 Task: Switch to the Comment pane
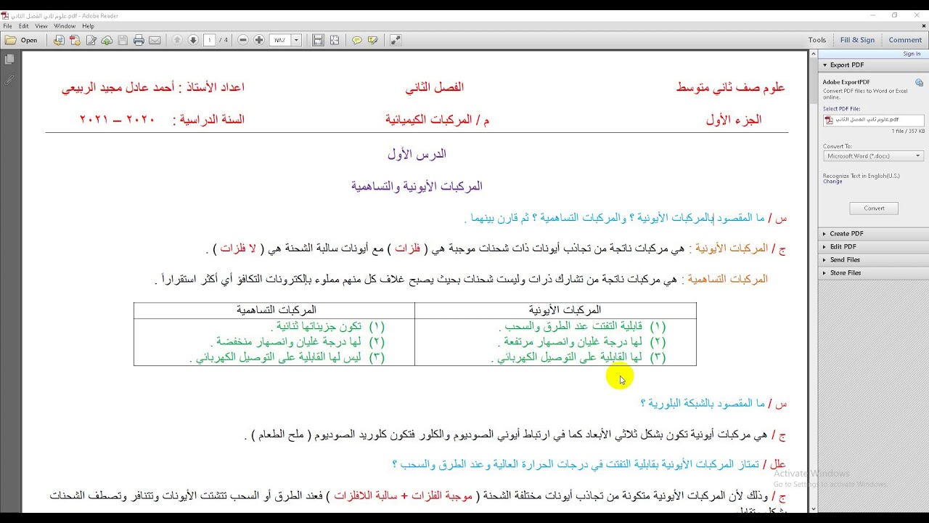click(905, 40)
